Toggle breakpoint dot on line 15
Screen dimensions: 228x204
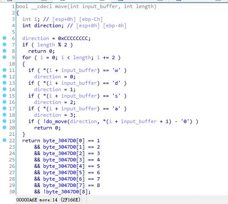[5, 95]
